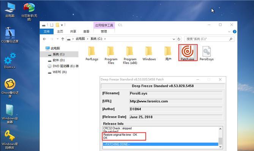
Task: Click the Filename field showing Persi0.sys
Action: (x=176, y=93)
